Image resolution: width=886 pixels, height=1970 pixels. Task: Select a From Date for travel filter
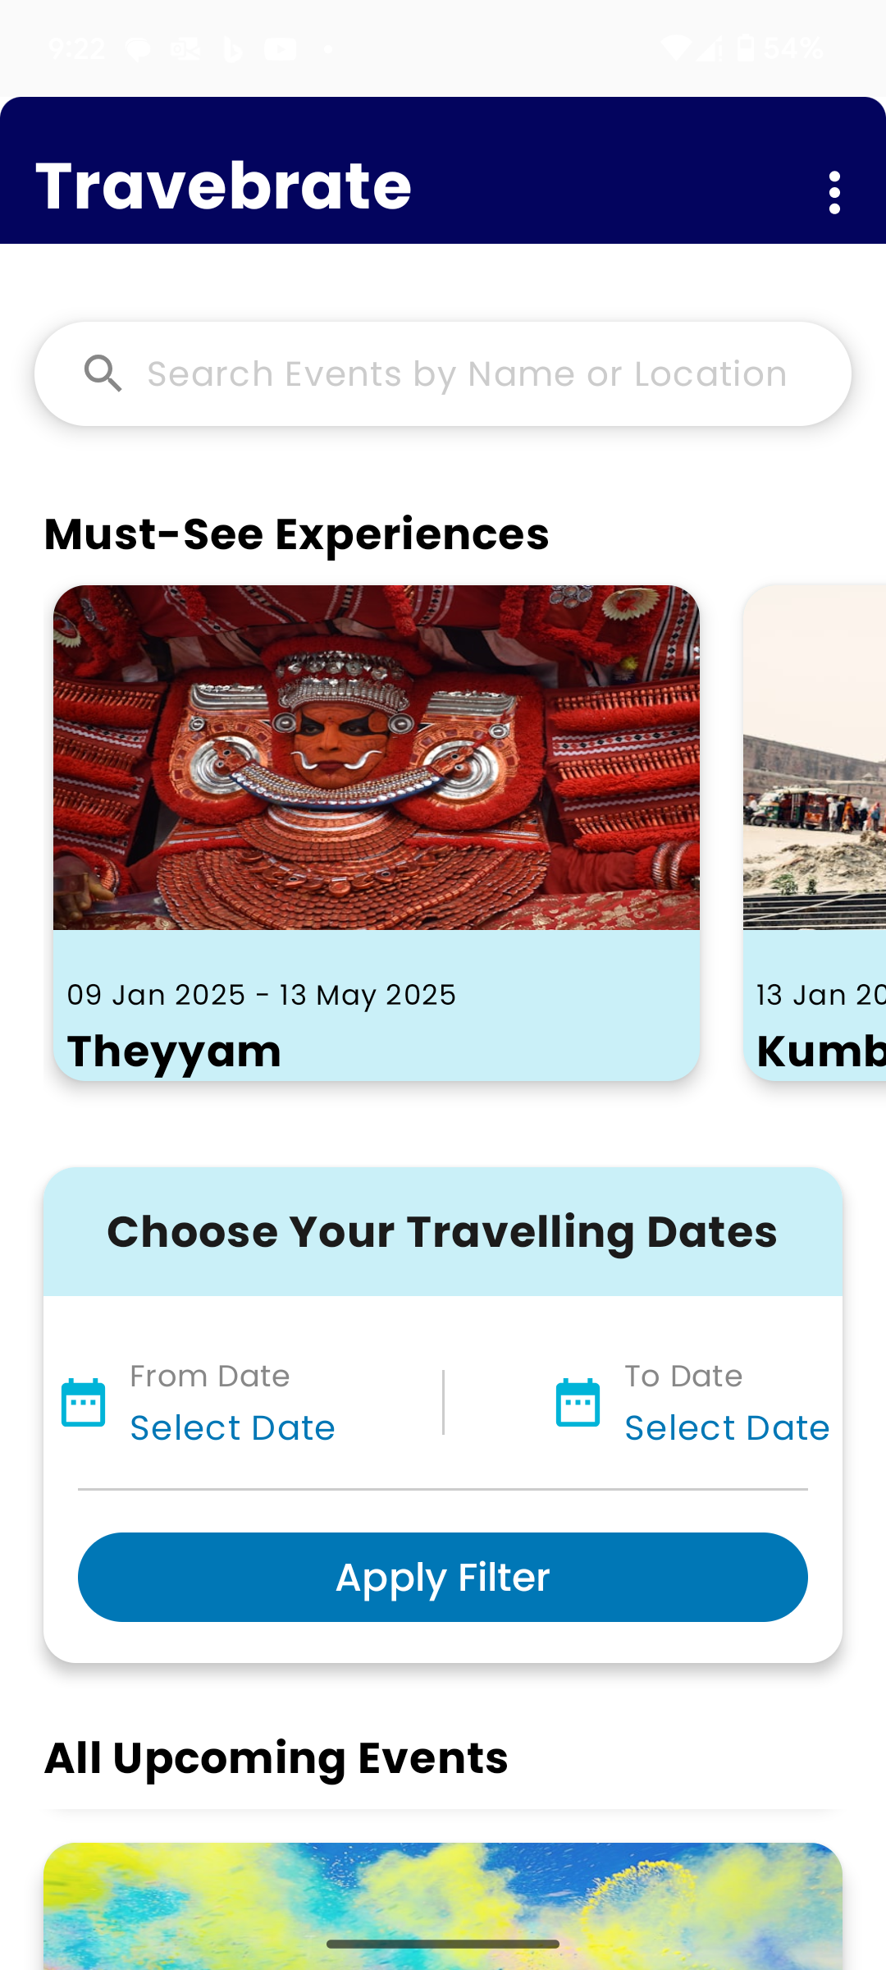pos(232,1427)
